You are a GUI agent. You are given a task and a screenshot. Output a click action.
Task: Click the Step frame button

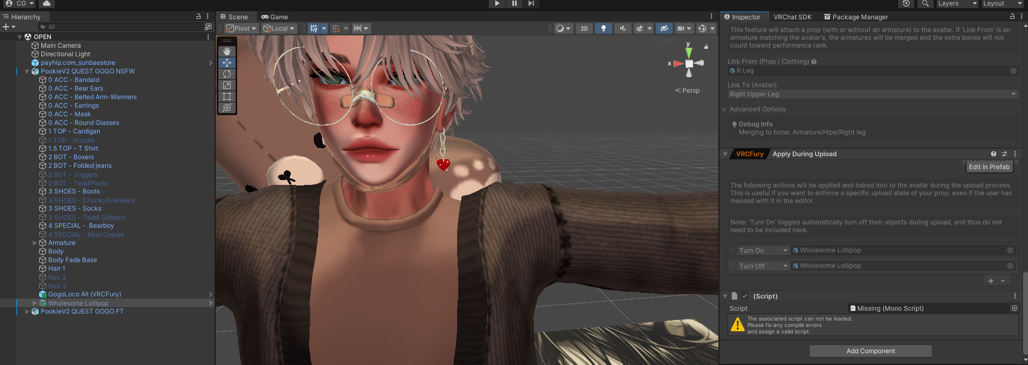click(x=531, y=4)
